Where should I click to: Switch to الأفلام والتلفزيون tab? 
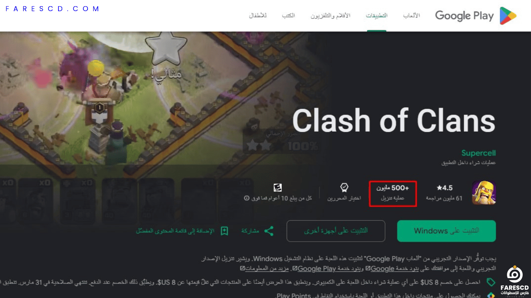click(331, 16)
